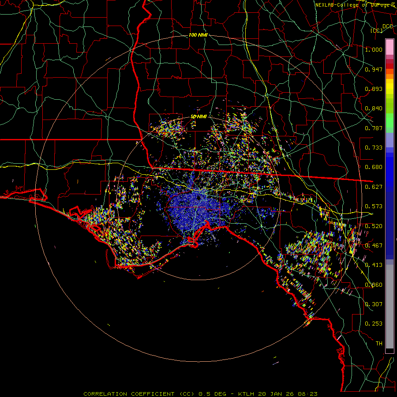This screenshot has height=397, width=397.
Task: Select the 0.893 color scale value
Action: [374, 89]
